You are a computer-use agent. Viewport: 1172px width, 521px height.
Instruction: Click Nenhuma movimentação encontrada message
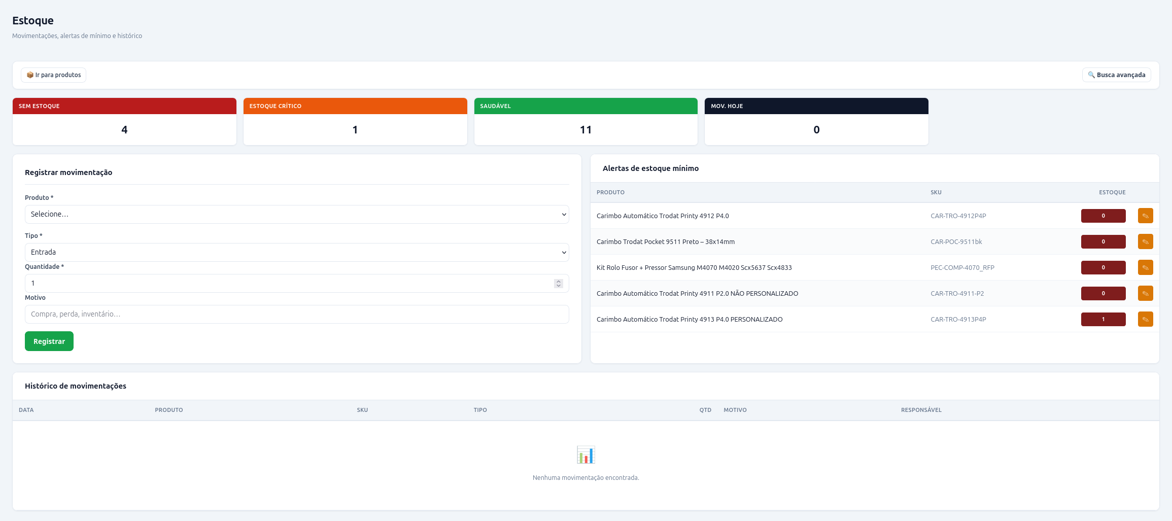click(x=586, y=477)
